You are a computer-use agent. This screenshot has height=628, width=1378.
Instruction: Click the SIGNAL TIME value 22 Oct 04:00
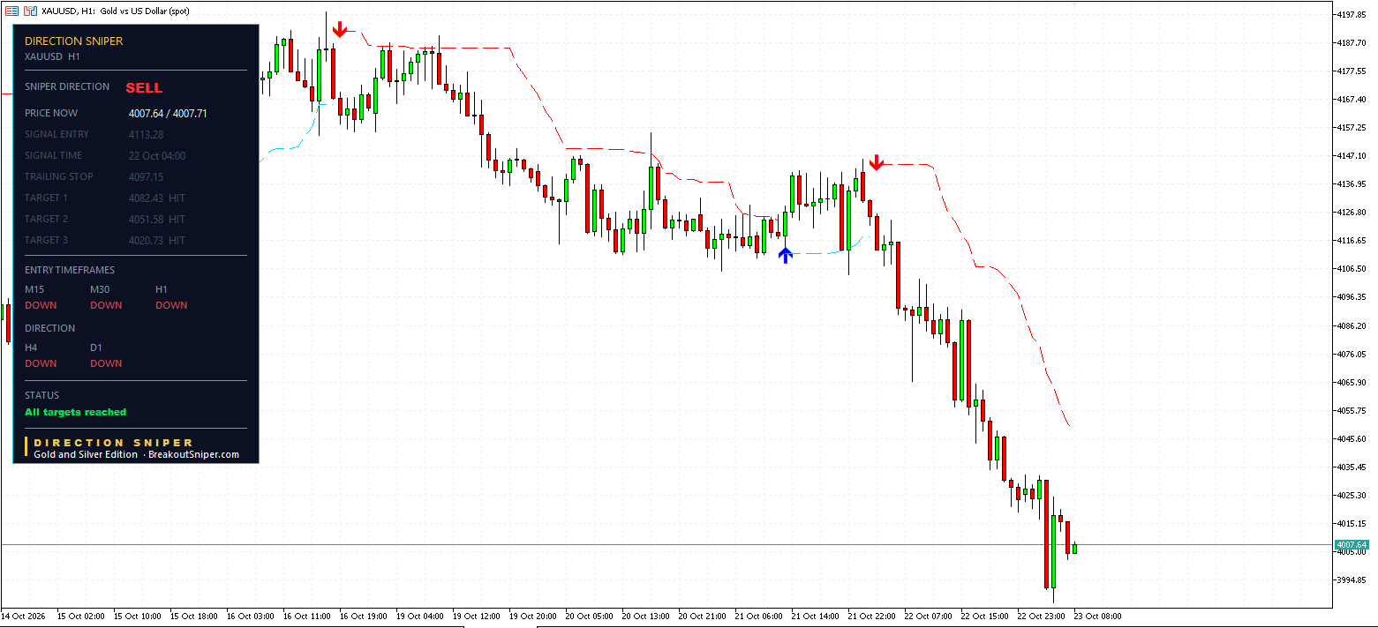157,156
